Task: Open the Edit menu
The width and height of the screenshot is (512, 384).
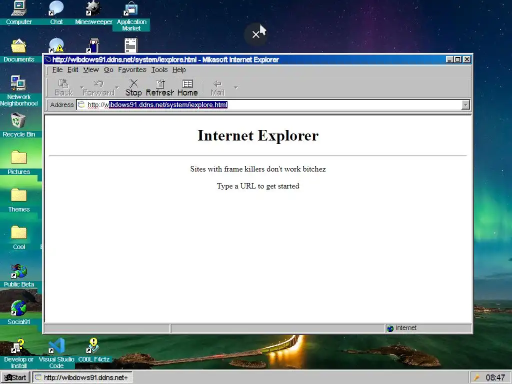Action: pyautogui.click(x=72, y=69)
